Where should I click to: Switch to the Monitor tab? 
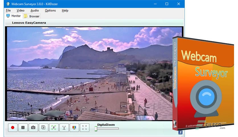click(13, 16)
